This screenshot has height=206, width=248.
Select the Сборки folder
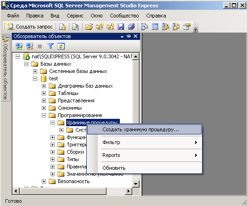pyautogui.click(x=75, y=152)
